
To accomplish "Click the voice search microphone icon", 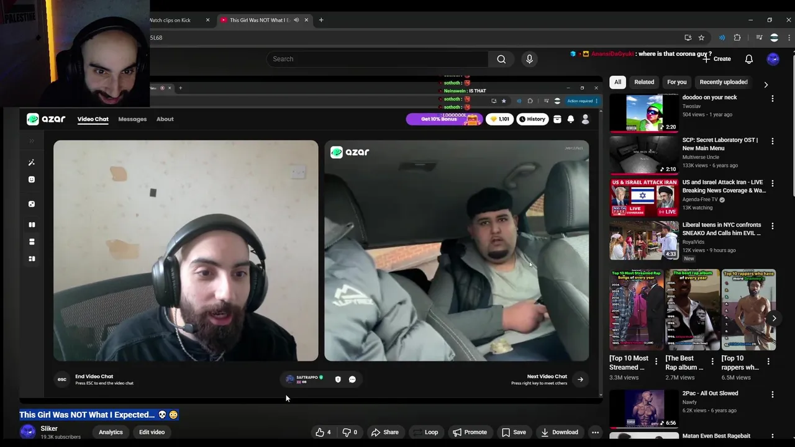I will (529, 59).
